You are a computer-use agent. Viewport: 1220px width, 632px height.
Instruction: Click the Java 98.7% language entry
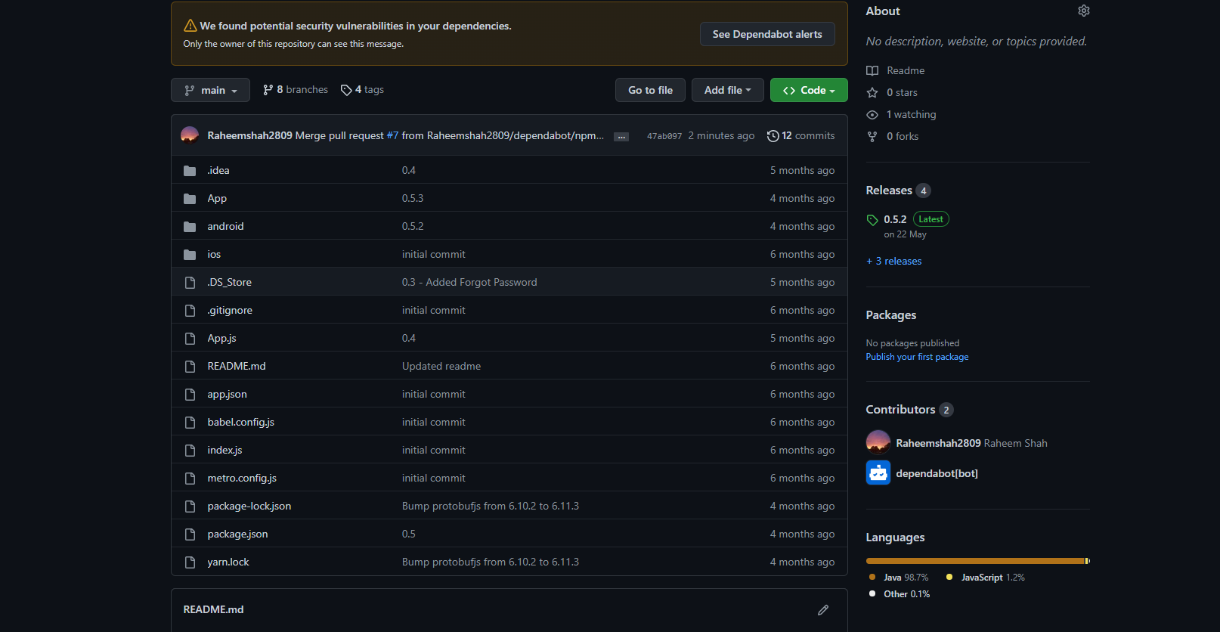[898, 577]
